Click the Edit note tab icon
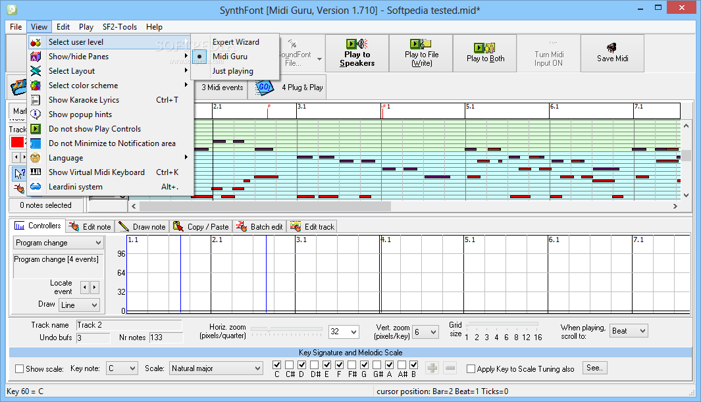 coord(74,226)
